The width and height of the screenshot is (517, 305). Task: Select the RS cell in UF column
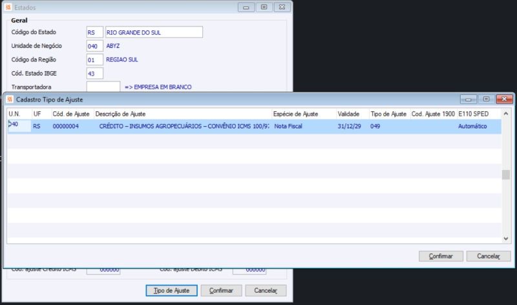click(x=41, y=126)
